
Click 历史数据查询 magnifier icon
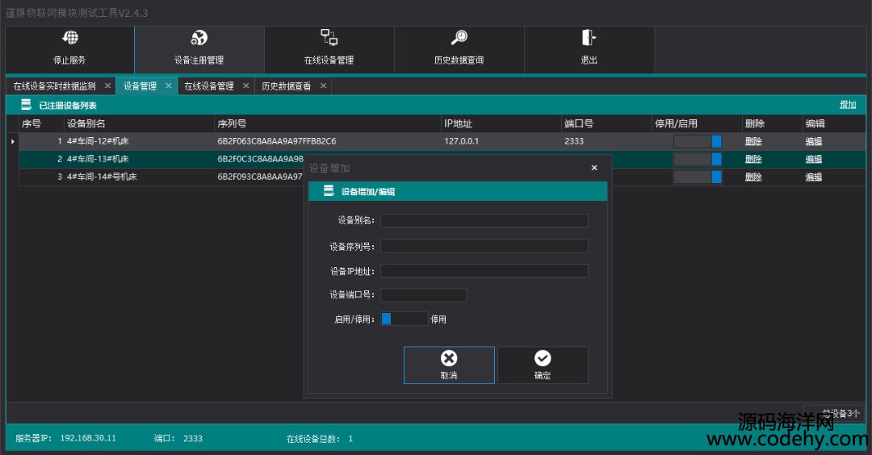(x=459, y=38)
